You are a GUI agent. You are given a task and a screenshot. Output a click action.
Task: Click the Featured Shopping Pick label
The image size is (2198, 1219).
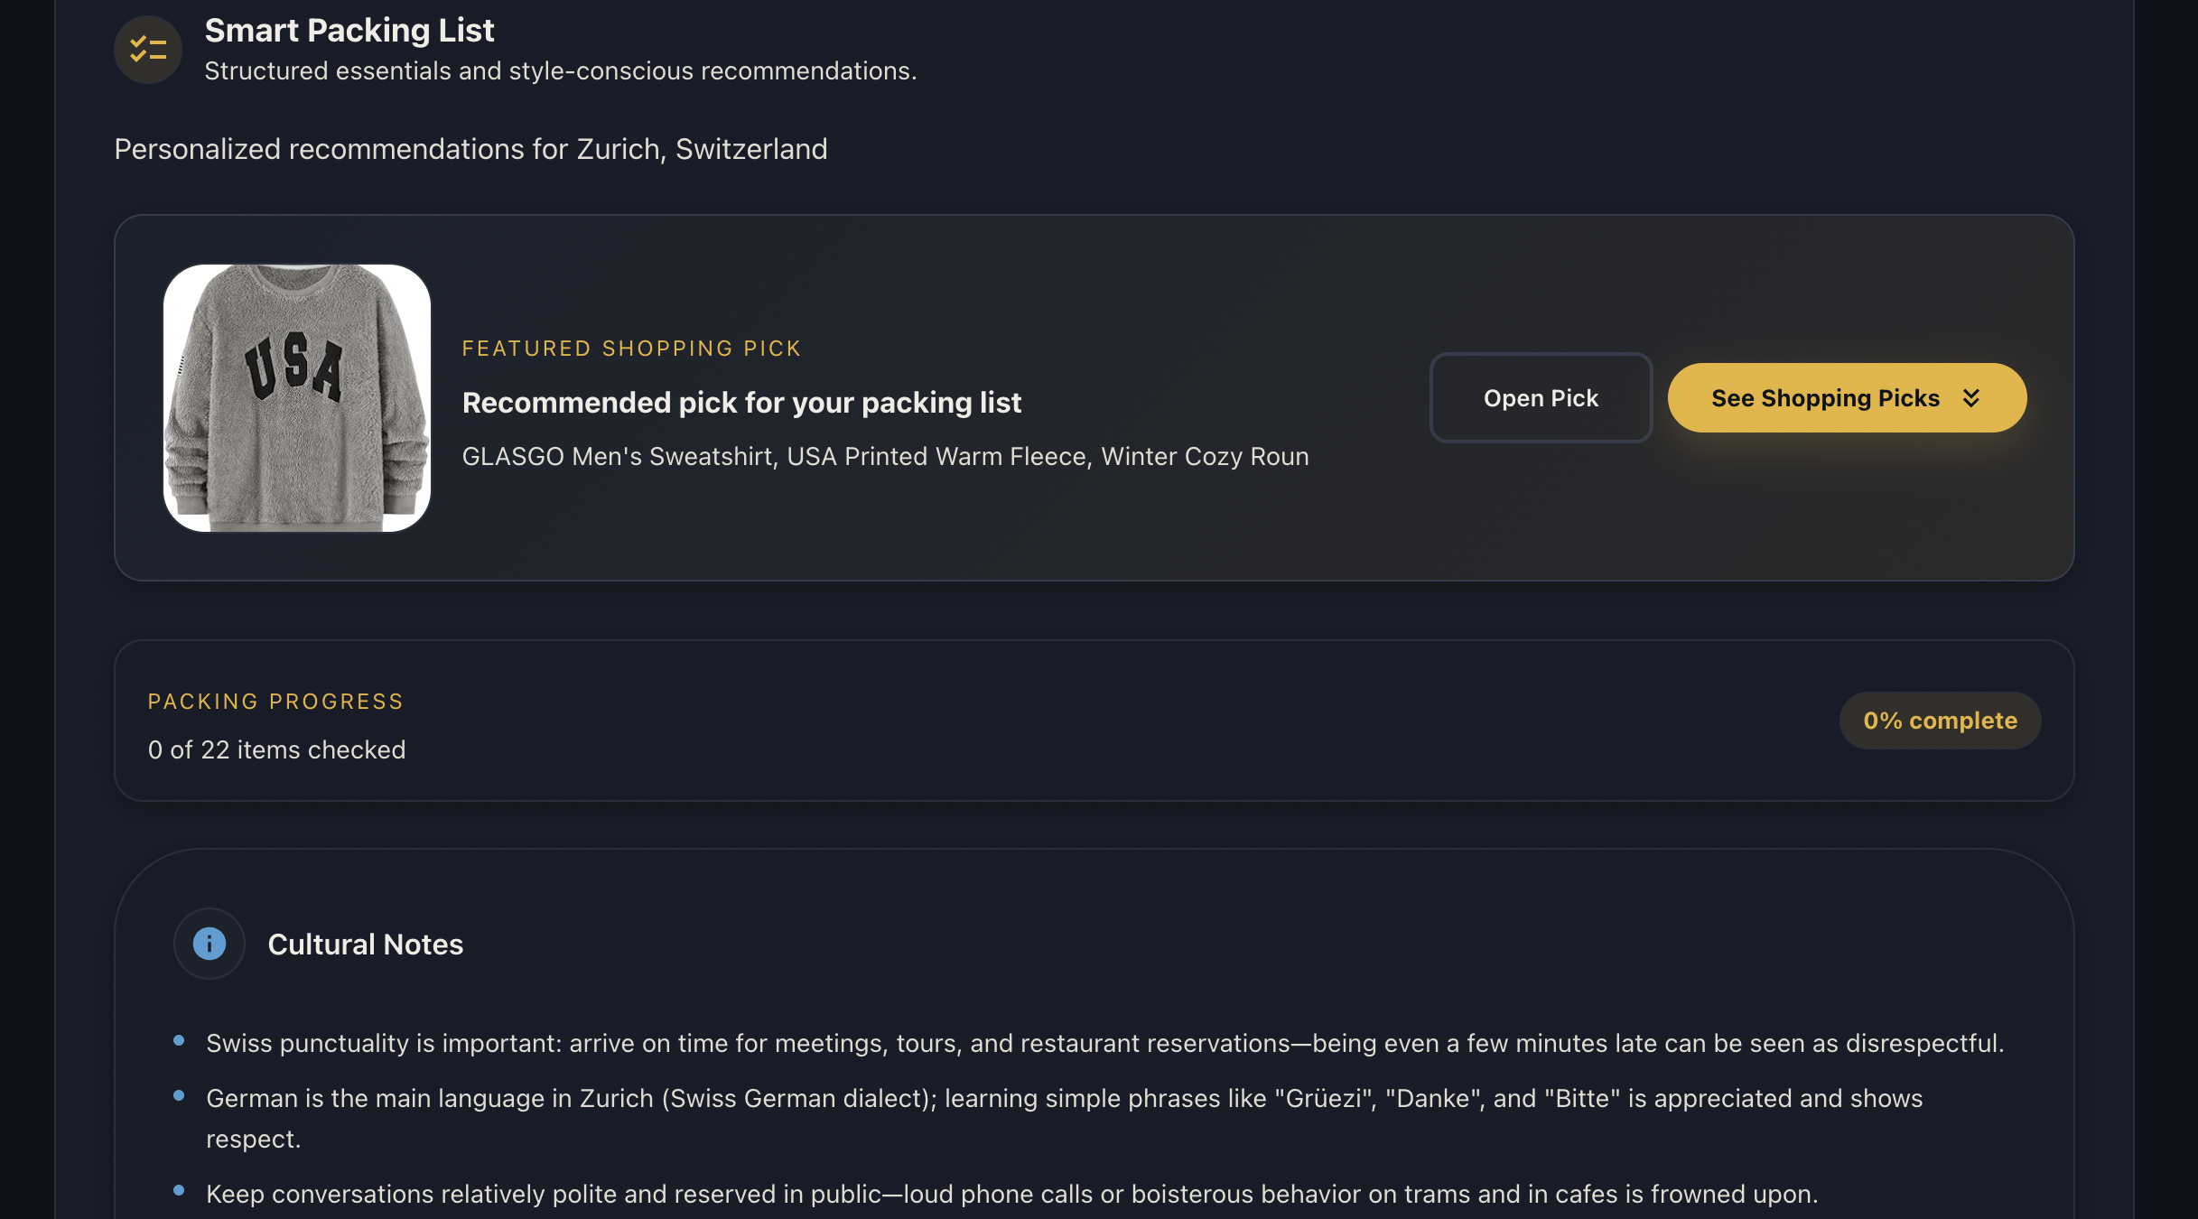(x=631, y=349)
